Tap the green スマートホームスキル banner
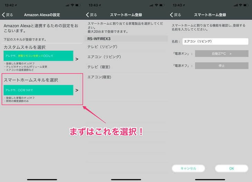The width and height of the screenshot is (252, 182). click(x=38, y=90)
